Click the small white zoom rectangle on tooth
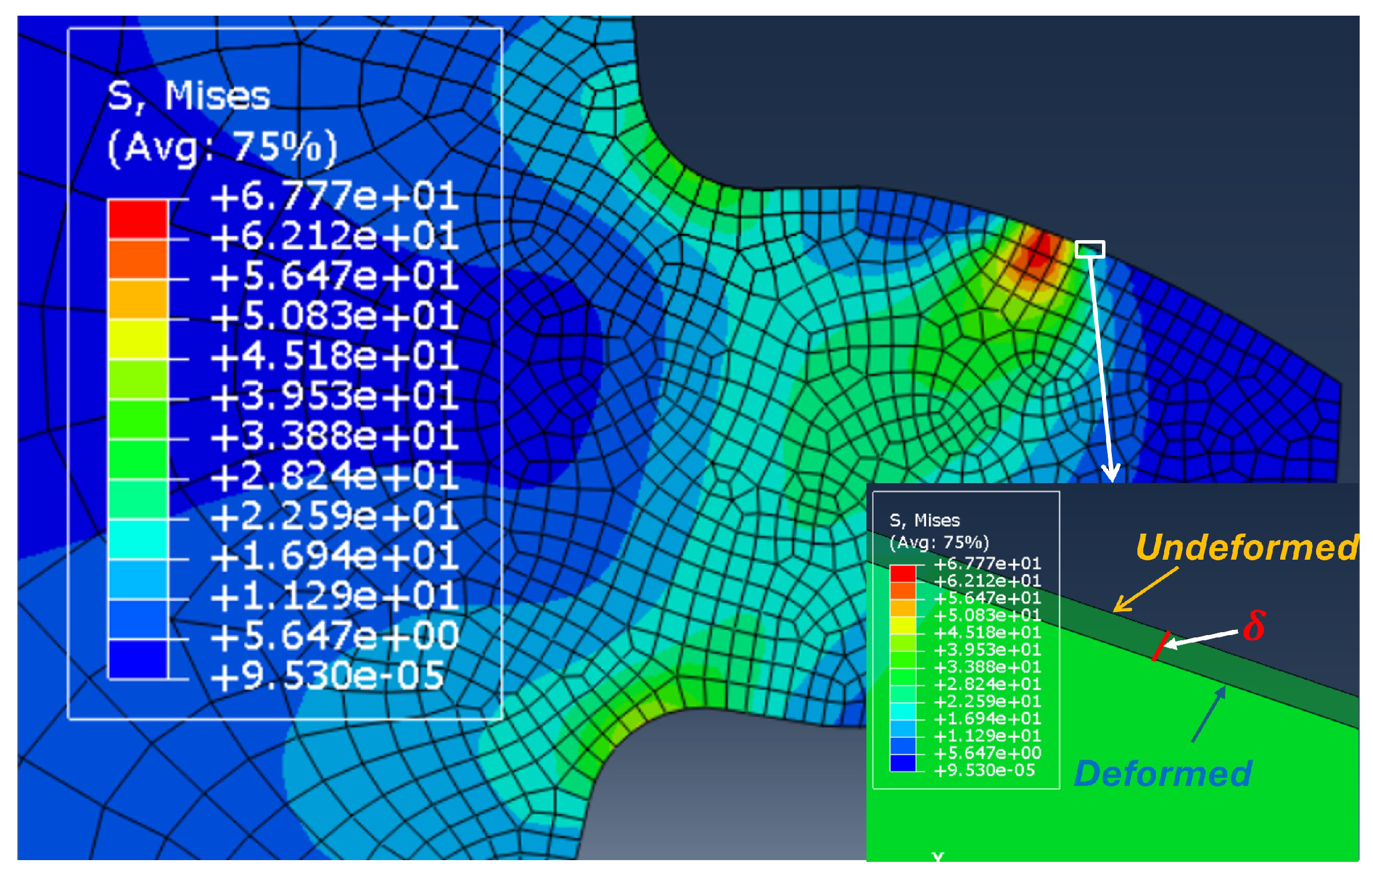 (x=1090, y=249)
